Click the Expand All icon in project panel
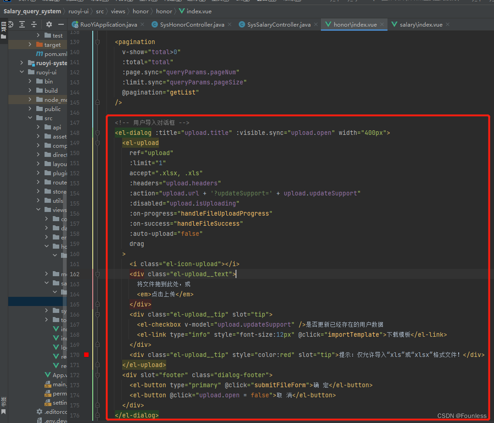494x423 pixels. (x=22, y=24)
